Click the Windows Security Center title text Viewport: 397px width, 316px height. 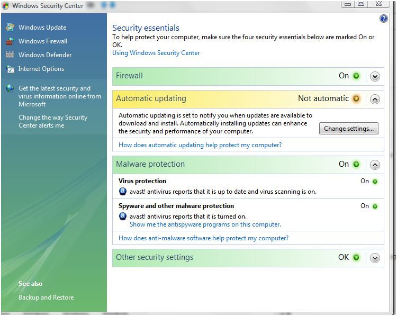tap(48, 6)
